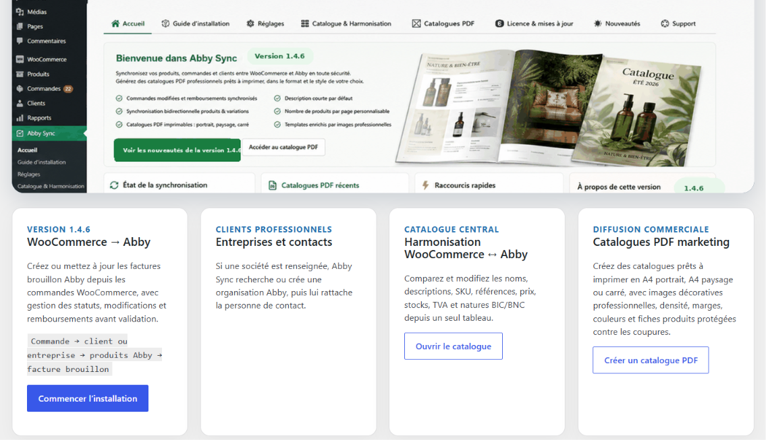Click Catalogue & Harmonisation sidebar submenu

(51, 187)
